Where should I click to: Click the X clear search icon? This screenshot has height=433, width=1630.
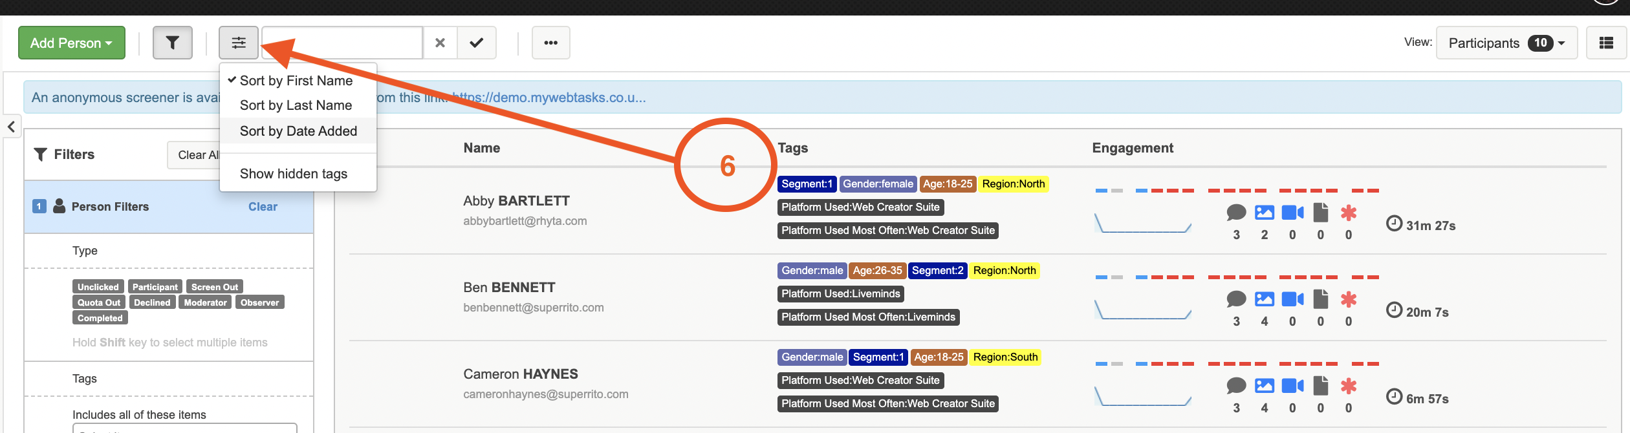440,43
